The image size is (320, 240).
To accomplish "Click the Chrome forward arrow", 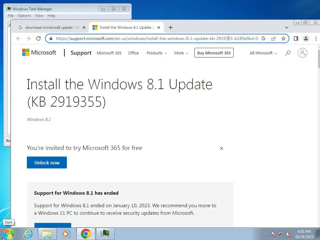I will (x=28, y=38).
